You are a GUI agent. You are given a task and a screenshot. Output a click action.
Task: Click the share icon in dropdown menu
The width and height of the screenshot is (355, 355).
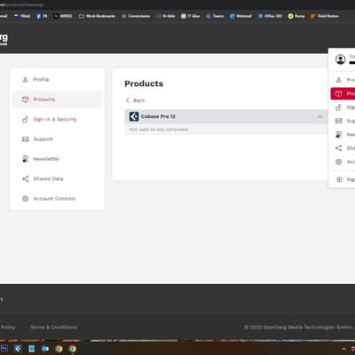tap(339, 148)
